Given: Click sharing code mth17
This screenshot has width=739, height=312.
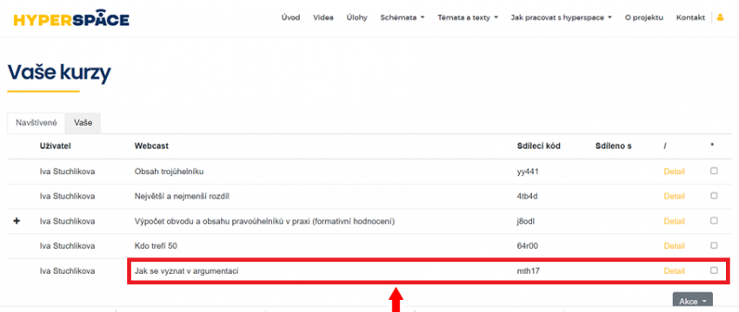Looking at the screenshot, I should [528, 270].
